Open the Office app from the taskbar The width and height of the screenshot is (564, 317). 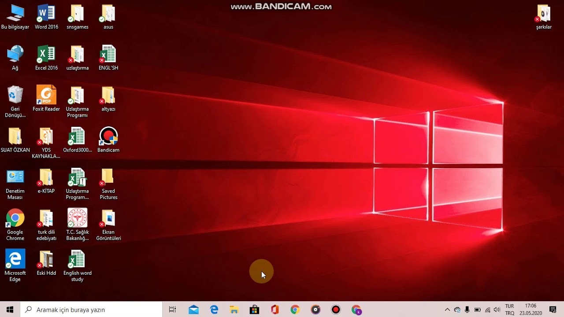(x=275, y=310)
